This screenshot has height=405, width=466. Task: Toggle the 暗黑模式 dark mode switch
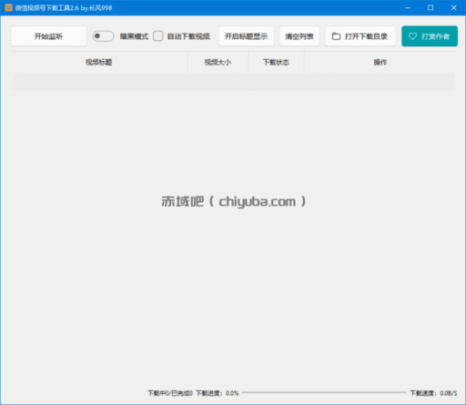pyautogui.click(x=103, y=36)
